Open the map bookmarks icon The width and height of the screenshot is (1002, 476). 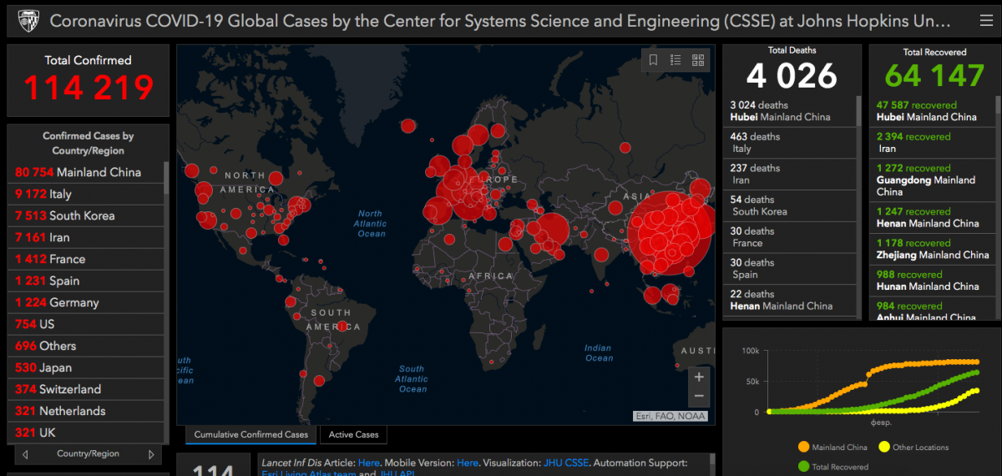pyautogui.click(x=654, y=60)
